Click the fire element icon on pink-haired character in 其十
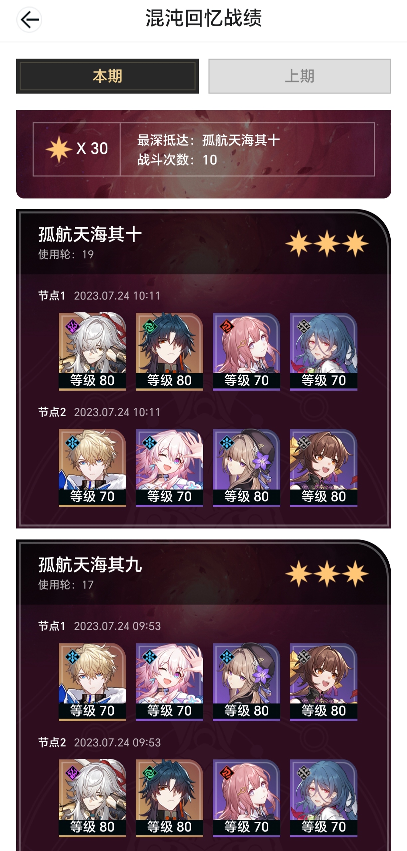The image size is (407, 851). [x=226, y=326]
